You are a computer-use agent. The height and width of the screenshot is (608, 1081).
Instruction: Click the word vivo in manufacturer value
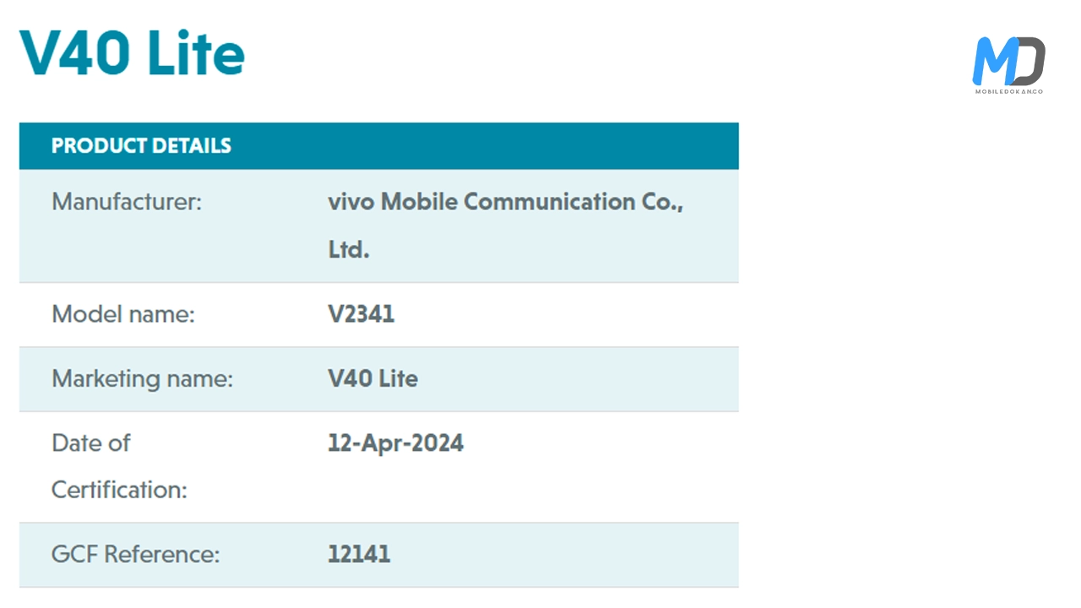pyautogui.click(x=350, y=203)
